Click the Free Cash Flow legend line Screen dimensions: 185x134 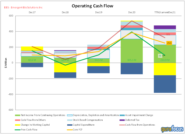click(18, 130)
